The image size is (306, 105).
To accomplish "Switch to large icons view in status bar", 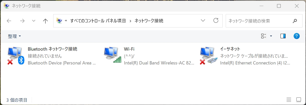I will pos(299,100).
